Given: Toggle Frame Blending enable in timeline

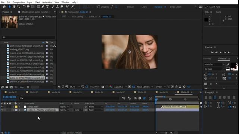Looking at the screenshot, I should [x=140, y=98].
